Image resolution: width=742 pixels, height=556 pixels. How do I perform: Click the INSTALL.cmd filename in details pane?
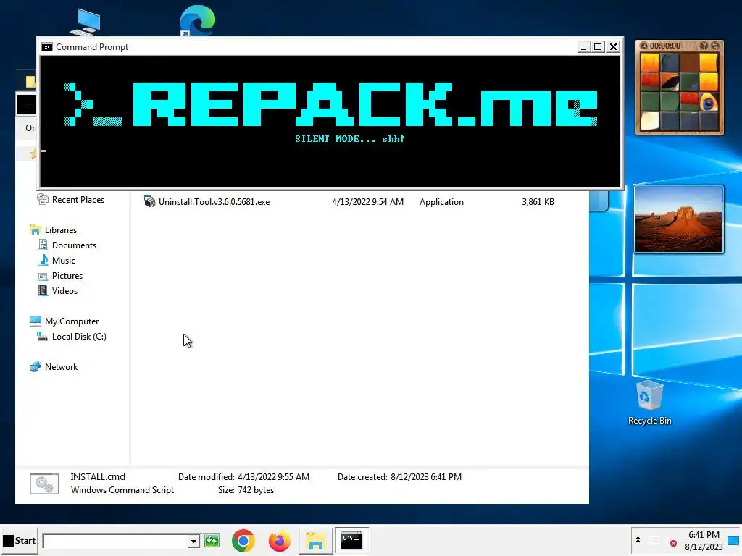98,476
